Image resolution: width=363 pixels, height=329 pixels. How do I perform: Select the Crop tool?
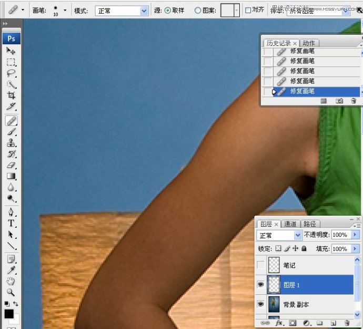[x=11, y=95]
